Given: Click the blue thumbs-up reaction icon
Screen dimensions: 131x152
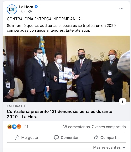Looking at the screenshot, I should (x=14, y=127).
